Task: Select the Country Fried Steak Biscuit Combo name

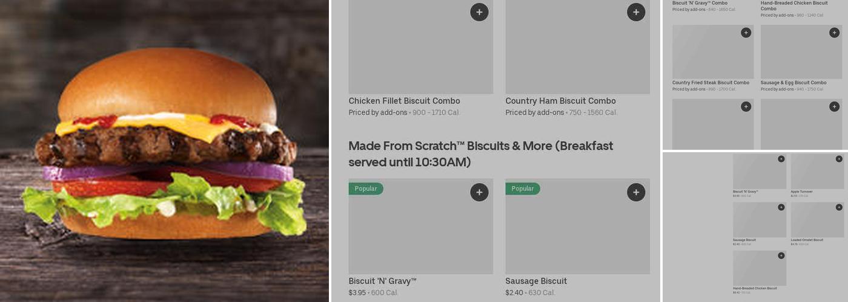Action: click(x=711, y=83)
